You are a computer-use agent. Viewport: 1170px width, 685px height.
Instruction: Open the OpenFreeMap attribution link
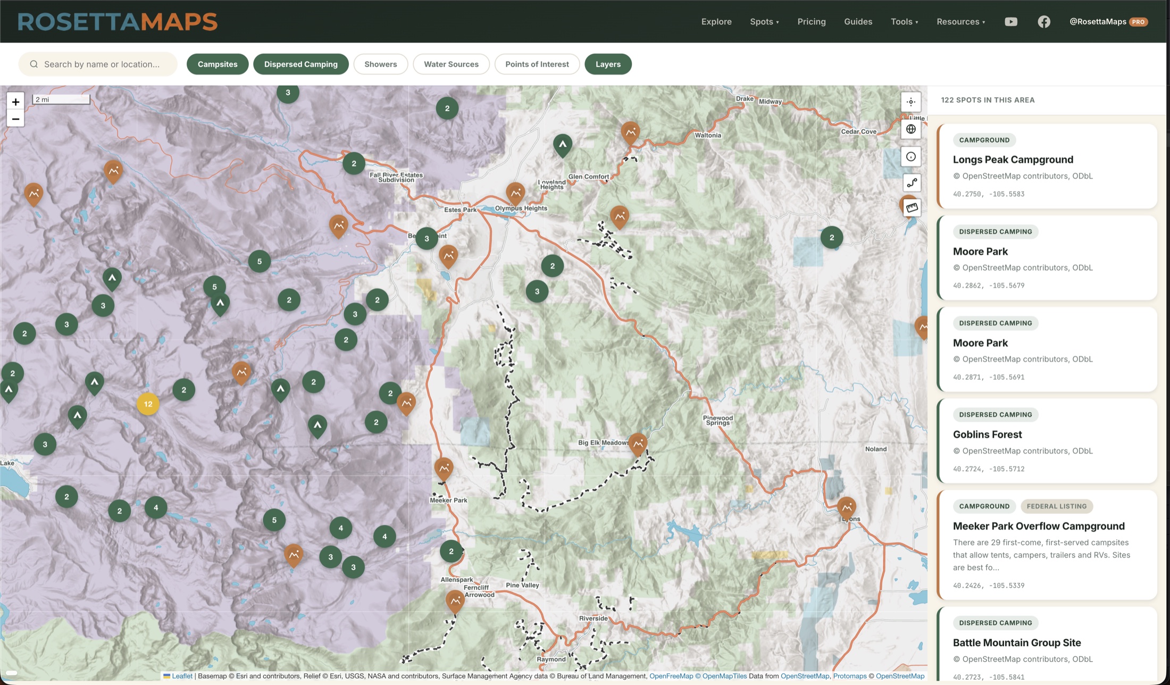(x=671, y=676)
